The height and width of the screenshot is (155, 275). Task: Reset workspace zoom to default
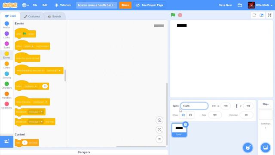point(159,139)
